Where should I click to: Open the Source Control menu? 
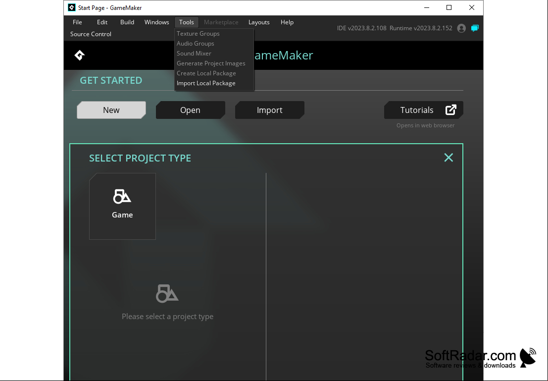[91, 34]
